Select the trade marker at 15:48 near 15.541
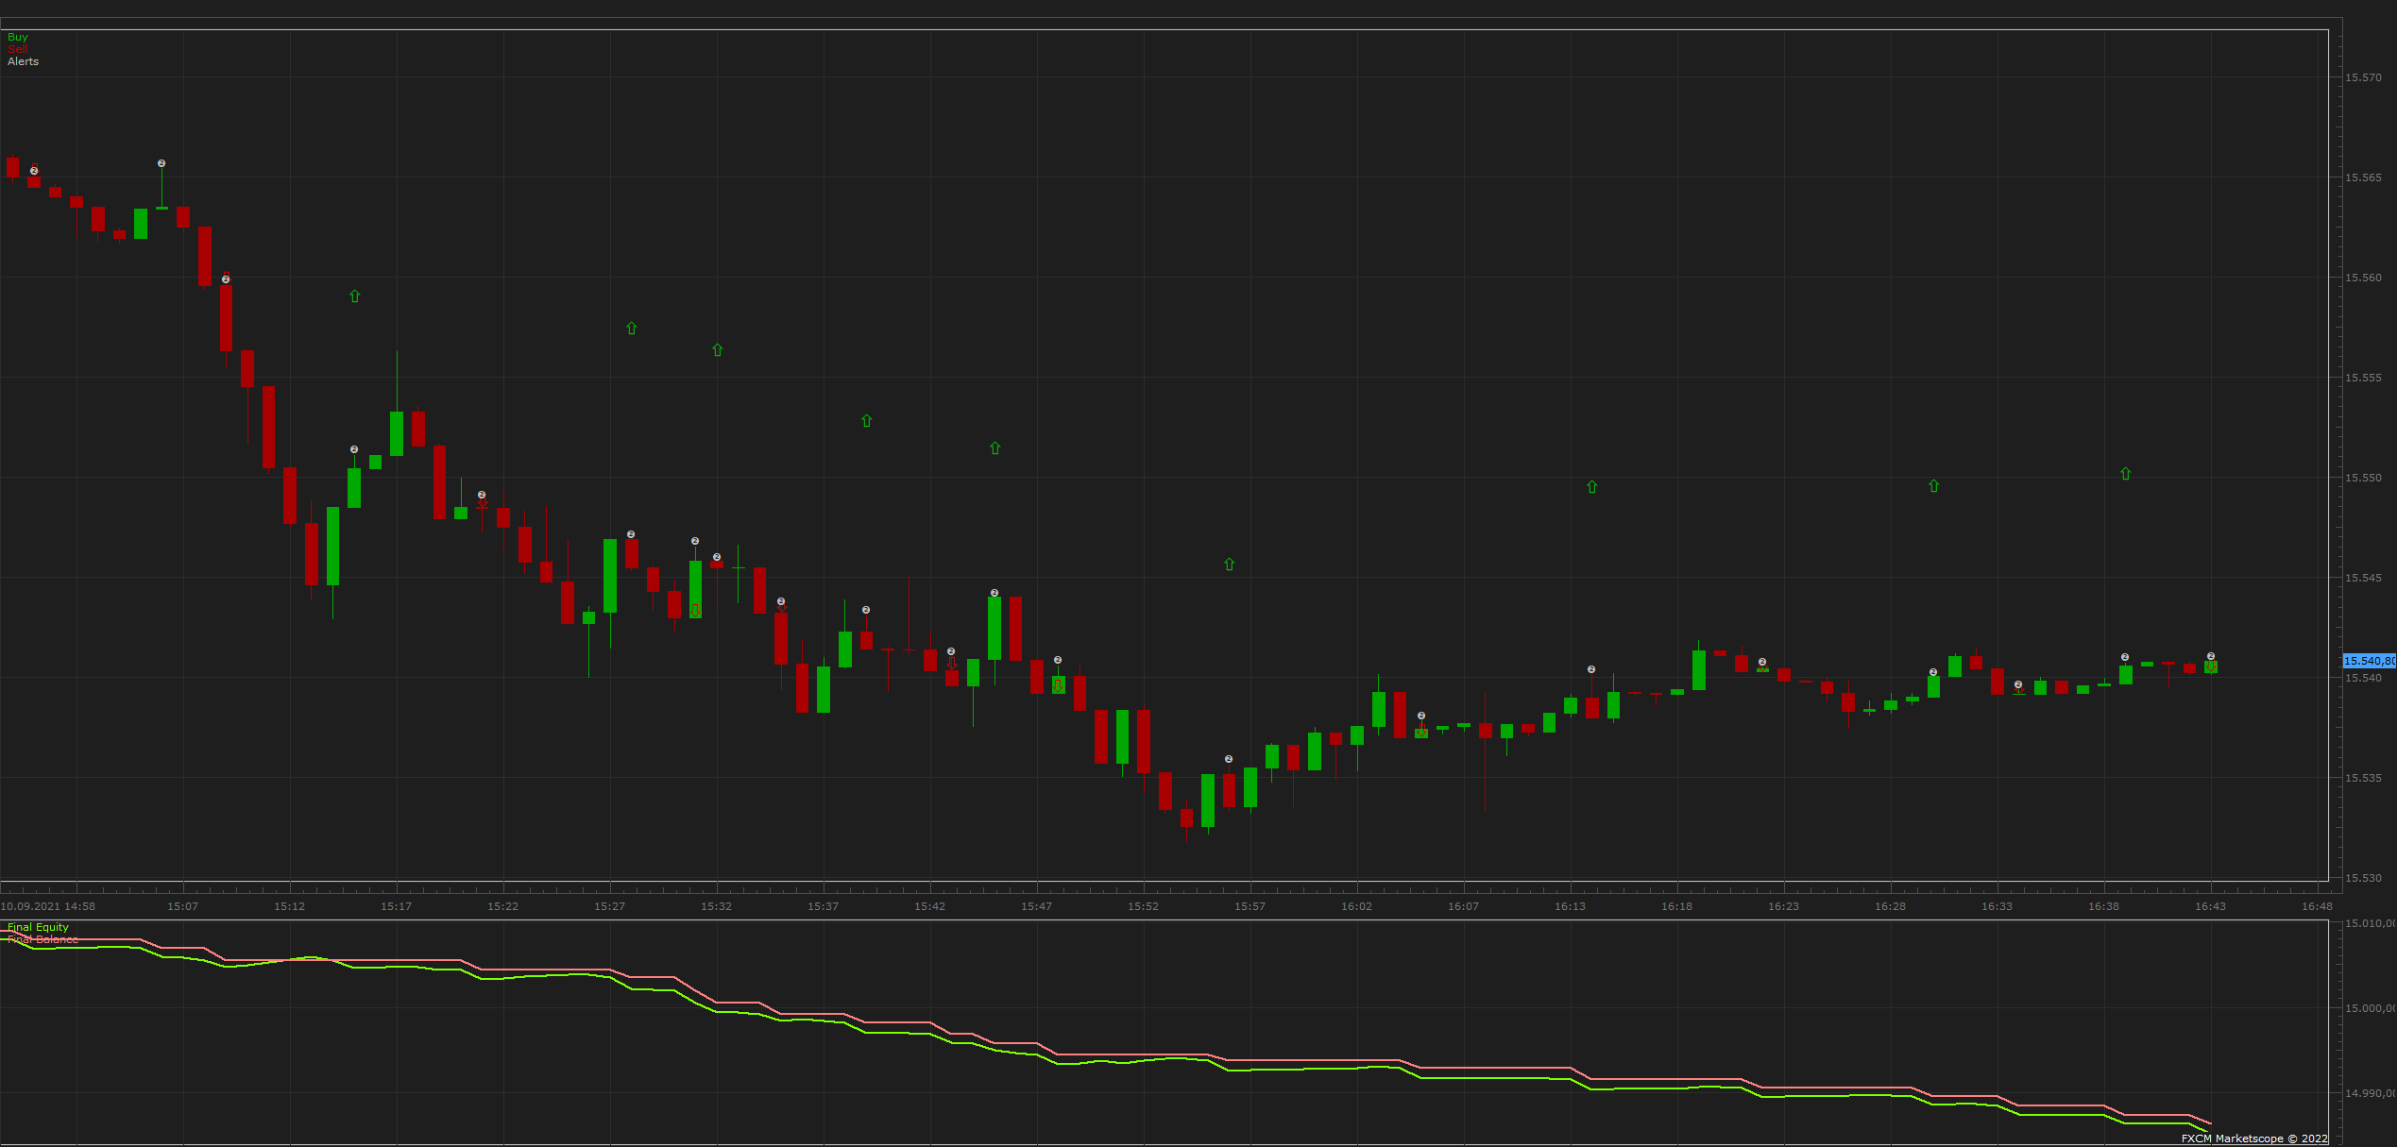 (x=1058, y=660)
